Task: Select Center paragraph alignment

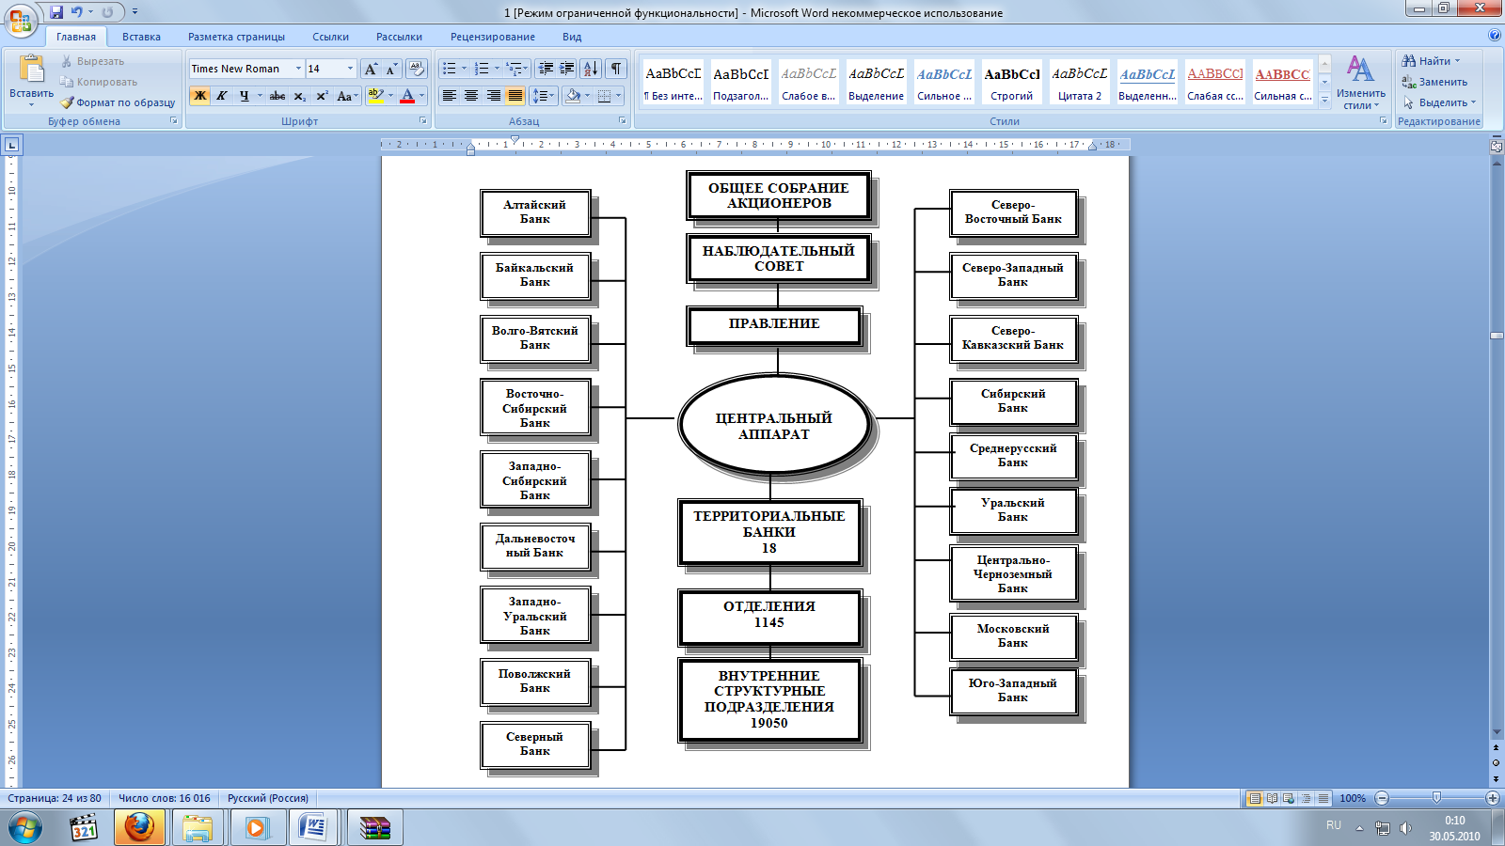Action: (471, 96)
